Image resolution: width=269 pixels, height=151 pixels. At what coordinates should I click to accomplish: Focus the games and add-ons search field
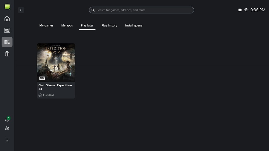point(143,10)
